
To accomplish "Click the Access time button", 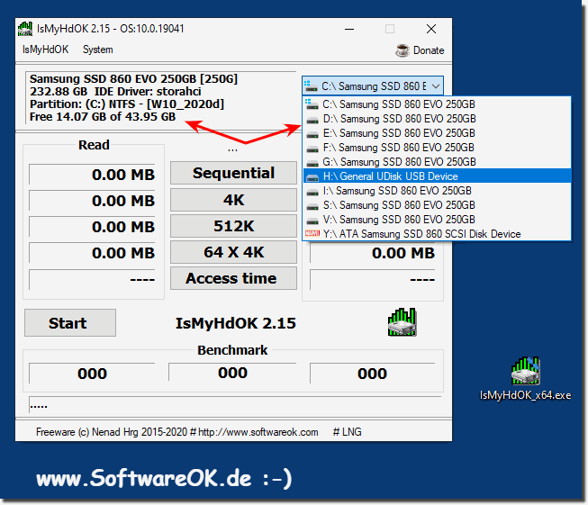I will (233, 278).
